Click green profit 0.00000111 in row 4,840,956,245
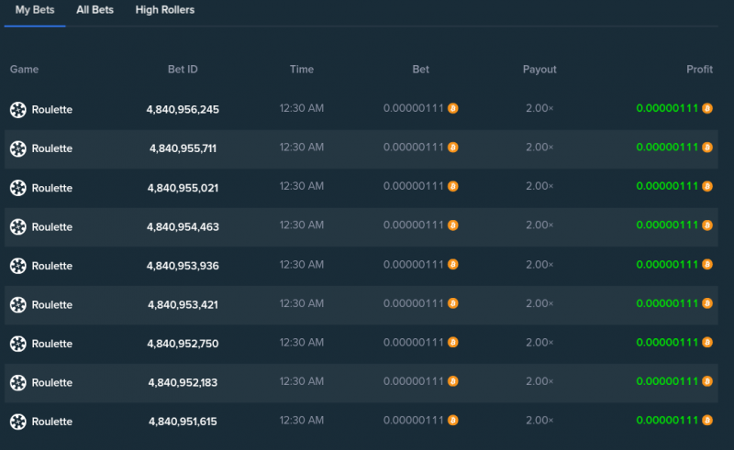Image resolution: width=734 pixels, height=450 pixels. pos(667,108)
